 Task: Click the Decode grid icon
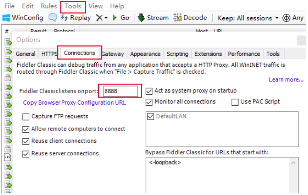[177, 17]
